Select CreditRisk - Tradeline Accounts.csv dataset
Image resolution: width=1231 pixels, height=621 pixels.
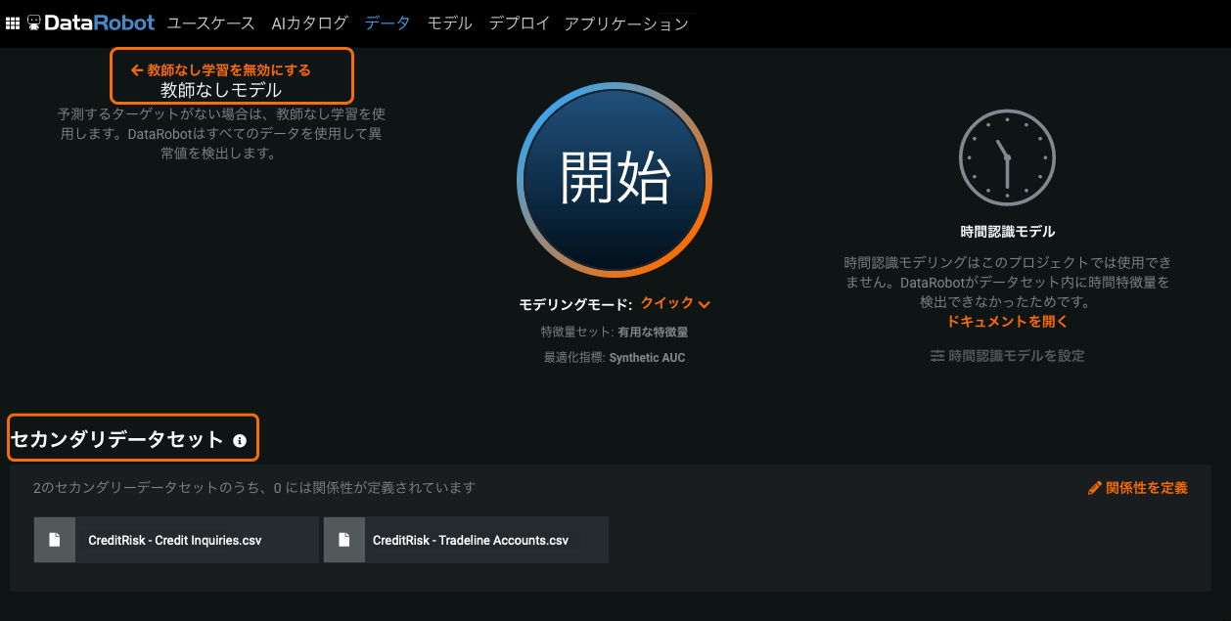tap(466, 540)
